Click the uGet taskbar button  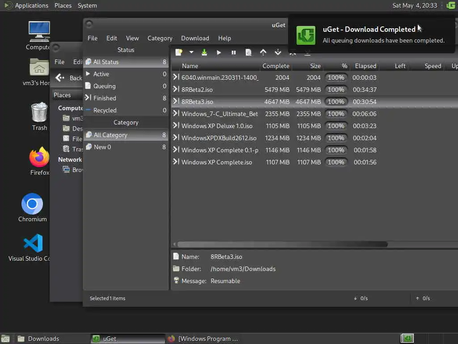[128, 339]
